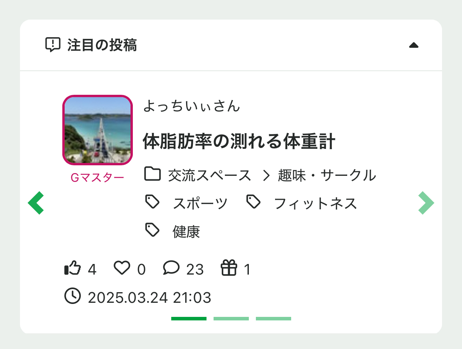Click the thumbs-up like icon
Image resolution: width=462 pixels, height=349 pixels.
click(72, 269)
